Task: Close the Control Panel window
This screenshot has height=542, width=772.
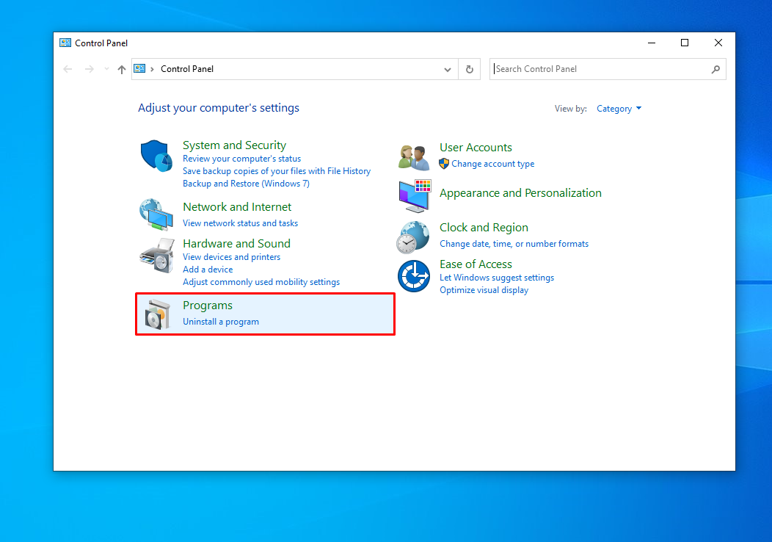Action: click(718, 43)
